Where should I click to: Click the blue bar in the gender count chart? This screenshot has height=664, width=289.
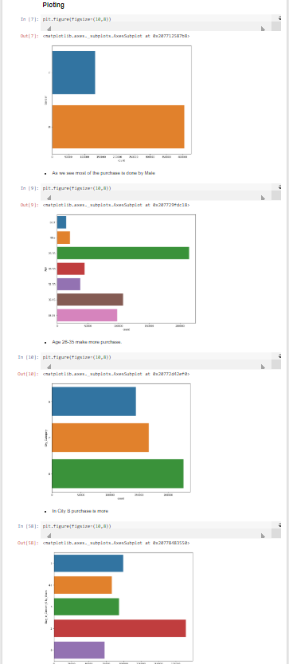click(x=73, y=73)
